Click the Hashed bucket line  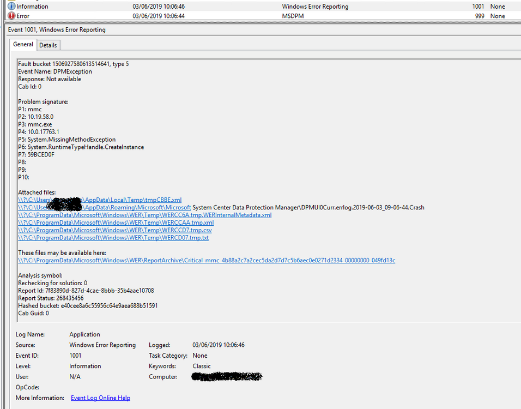click(88, 305)
